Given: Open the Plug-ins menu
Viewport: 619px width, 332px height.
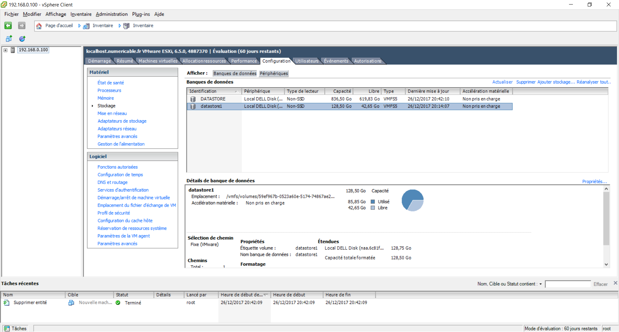Looking at the screenshot, I should point(141,14).
